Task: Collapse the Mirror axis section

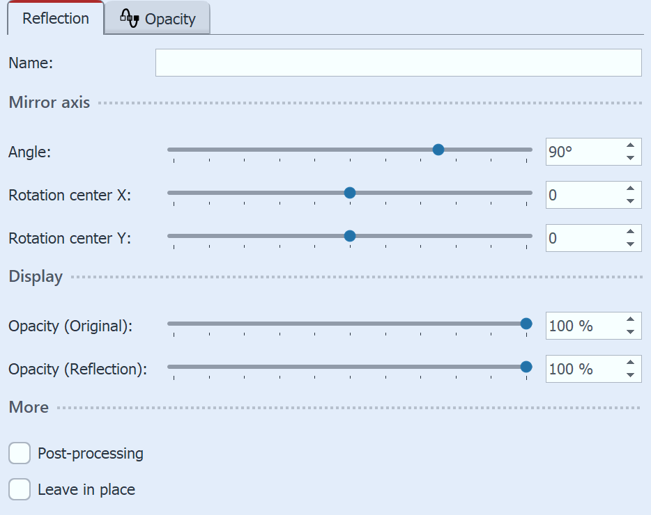Action: pyautogui.click(x=49, y=102)
